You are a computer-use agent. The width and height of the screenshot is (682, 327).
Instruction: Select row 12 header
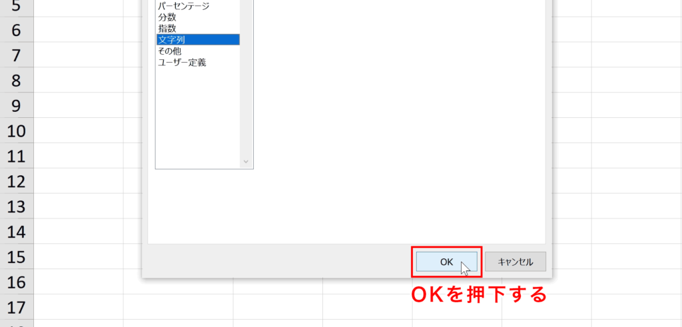pos(17,181)
